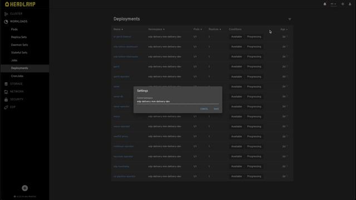The width and height of the screenshot is (356, 200).
Task: Sort deployments by Namespace column
Action: pos(156,29)
